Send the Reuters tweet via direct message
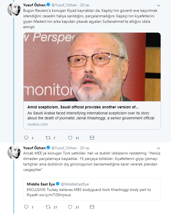Image resolution: width=171 pixels, height=214 pixels. click(x=92, y=138)
